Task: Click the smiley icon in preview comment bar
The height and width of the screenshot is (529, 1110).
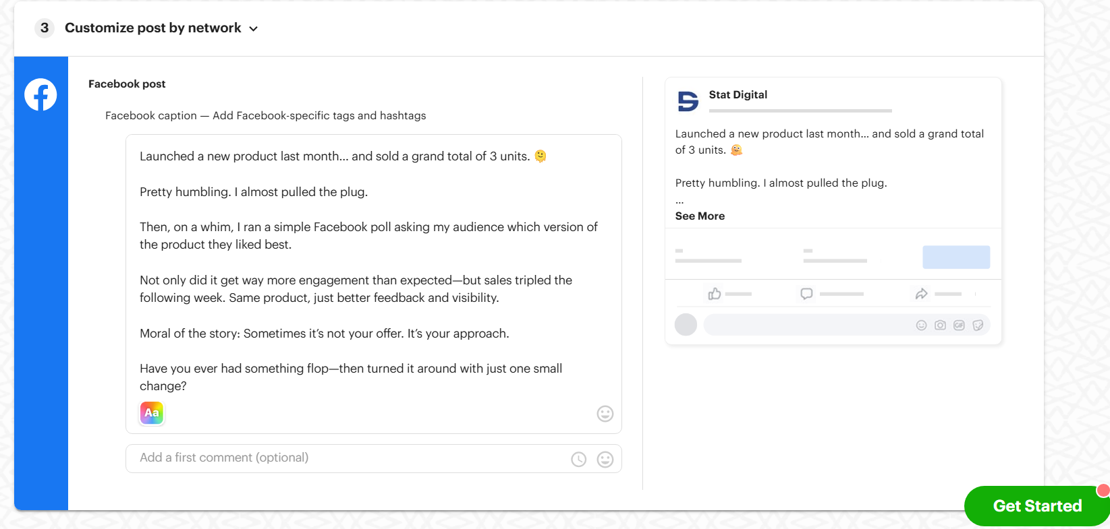Action: [x=921, y=325]
